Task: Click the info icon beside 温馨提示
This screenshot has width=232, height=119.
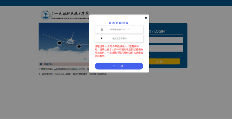Action: [41, 64]
